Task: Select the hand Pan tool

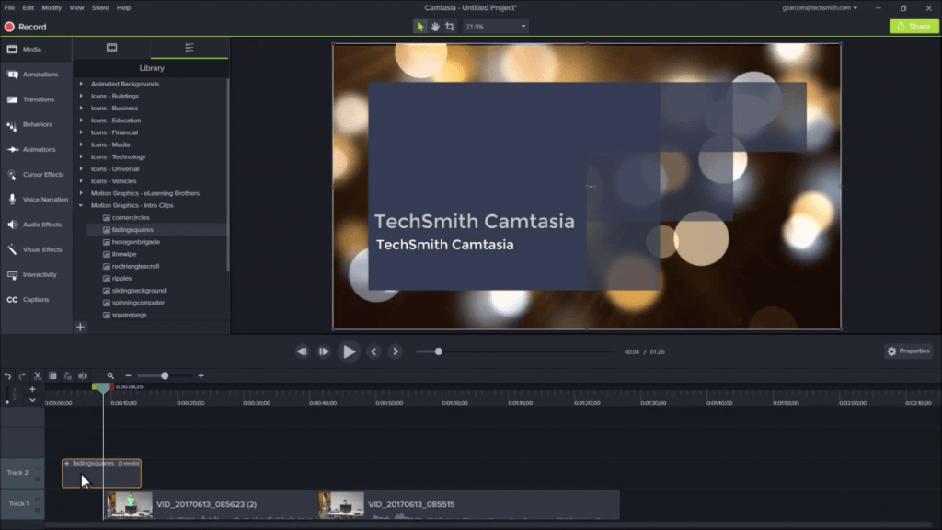Action: [x=435, y=27]
